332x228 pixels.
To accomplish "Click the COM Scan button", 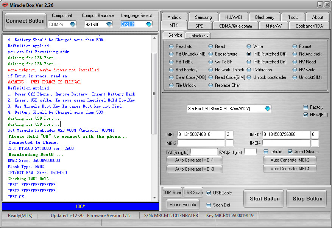I will pos(172,192).
